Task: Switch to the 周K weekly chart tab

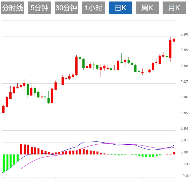Action: point(147,8)
